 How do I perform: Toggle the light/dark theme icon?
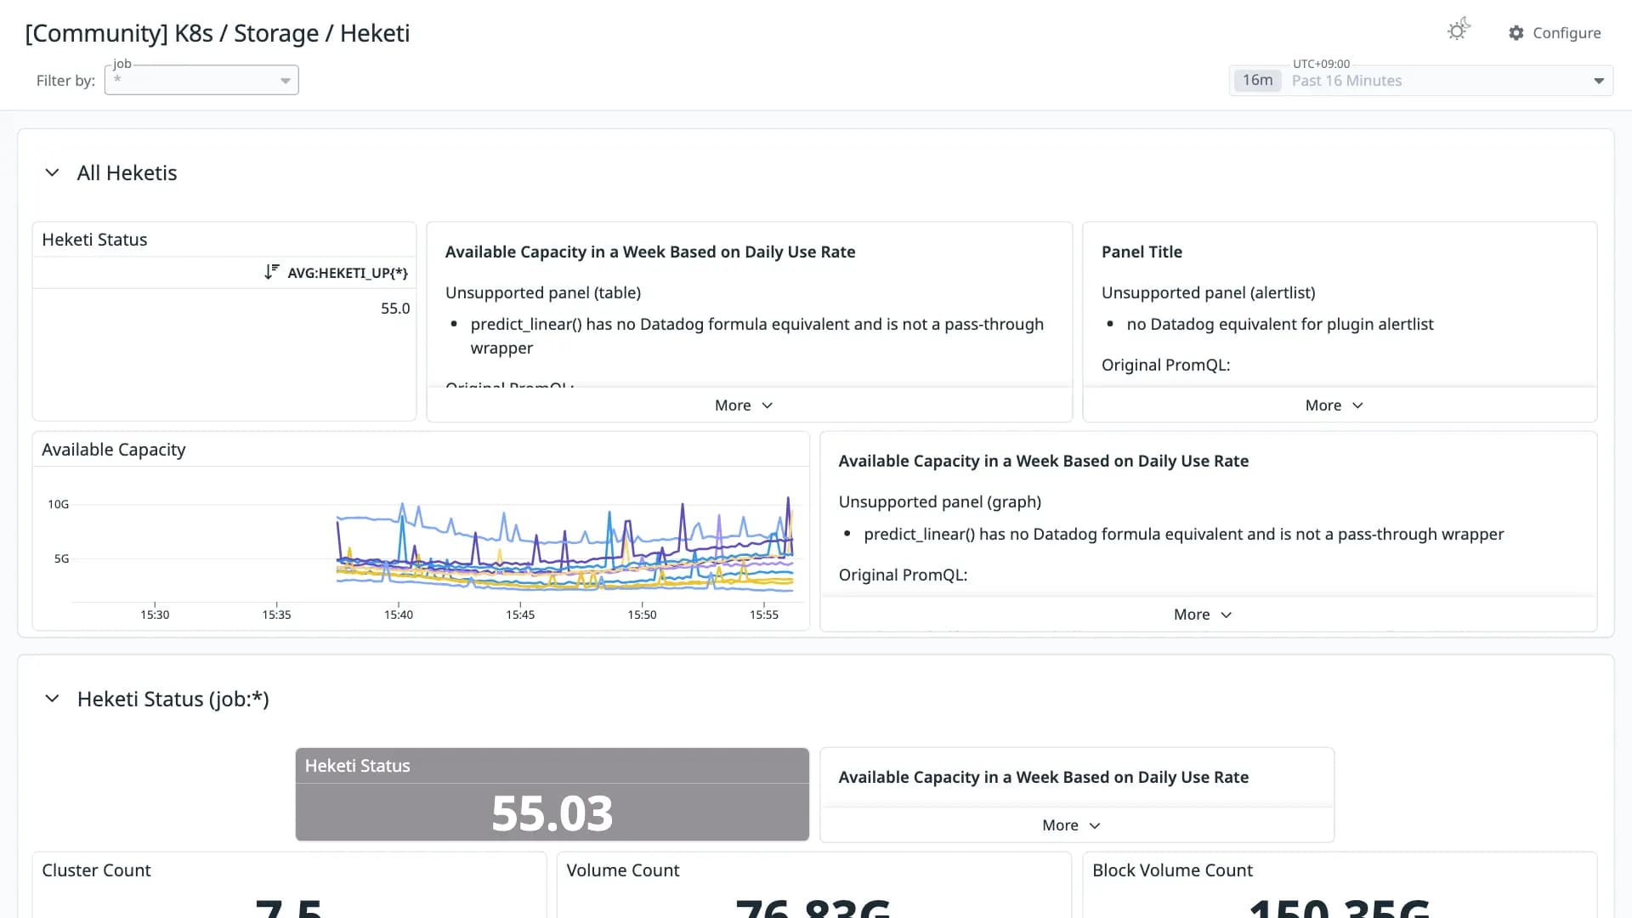(x=1459, y=31)
